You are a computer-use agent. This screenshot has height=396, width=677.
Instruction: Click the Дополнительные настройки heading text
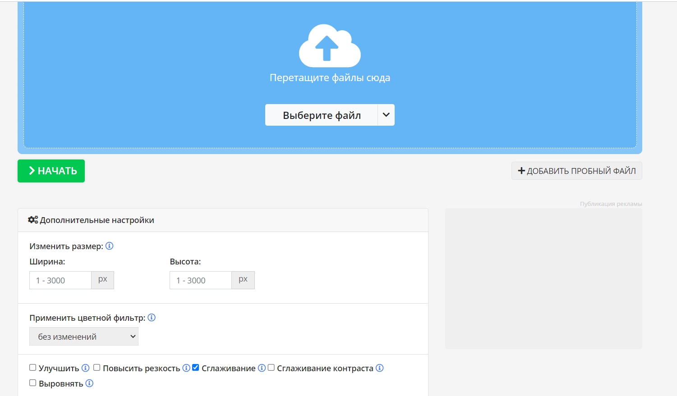(x=97, y=220)
